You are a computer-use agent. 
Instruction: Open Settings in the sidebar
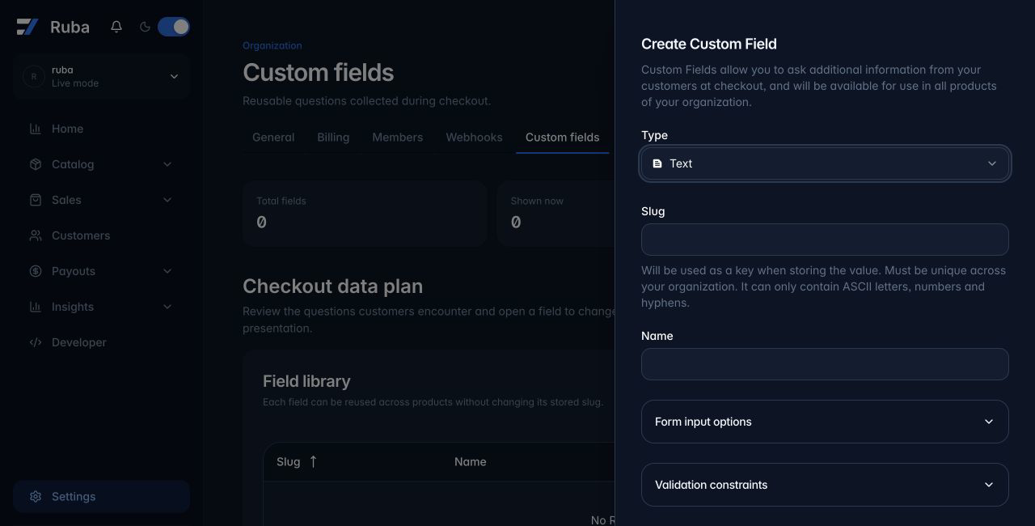pyautogui.click(x=101, y=497)
